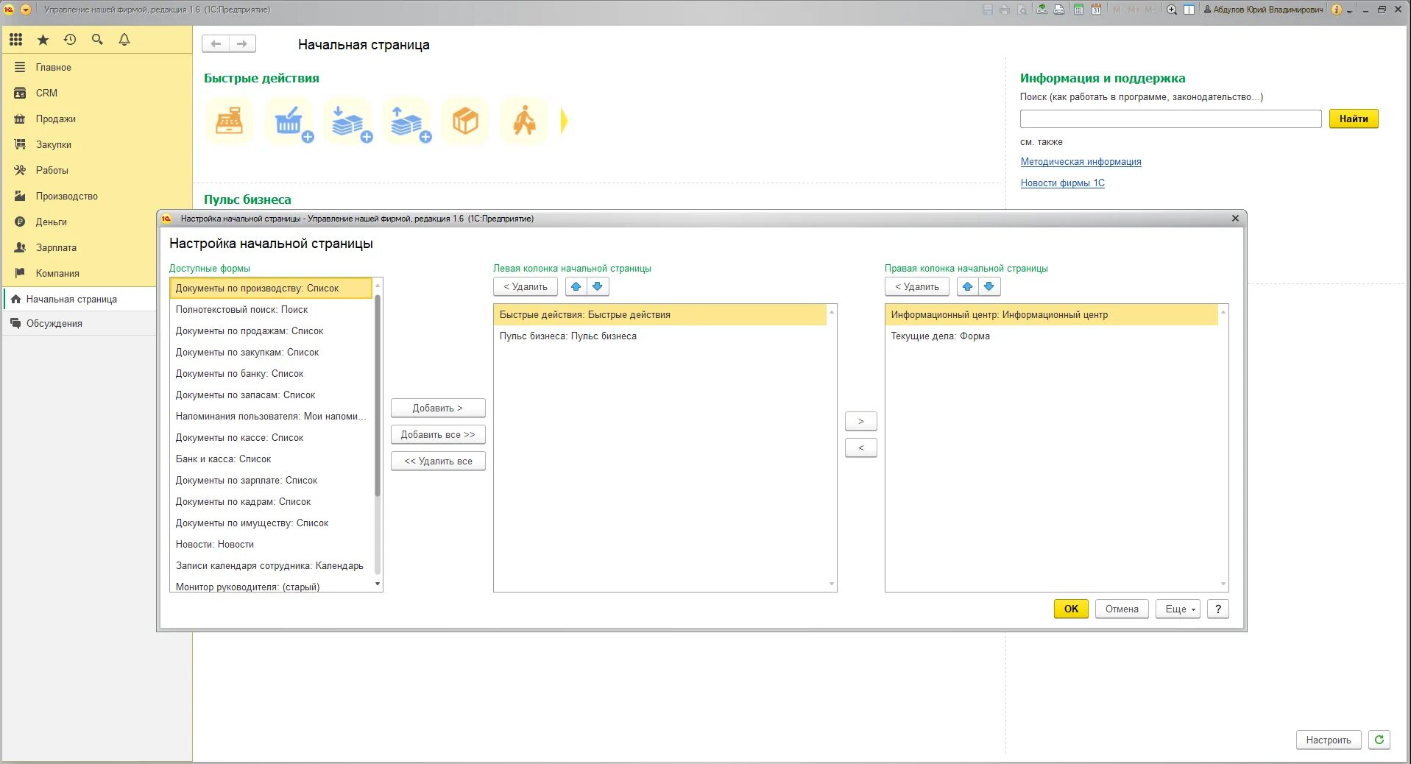Image resolution: width=1411 pixels, height=764 pixels.
Task: Move selected form to left column with < button
Action: [861, 448]
